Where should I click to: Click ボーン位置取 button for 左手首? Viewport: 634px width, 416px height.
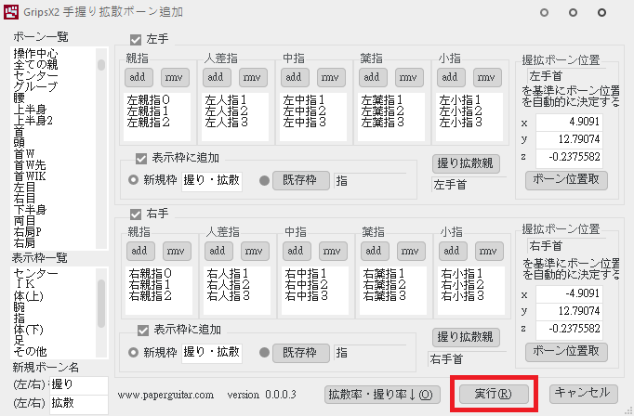pos(566,180)
